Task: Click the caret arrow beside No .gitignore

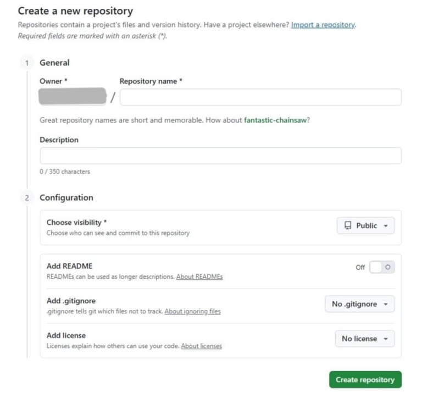Action: 386,305
